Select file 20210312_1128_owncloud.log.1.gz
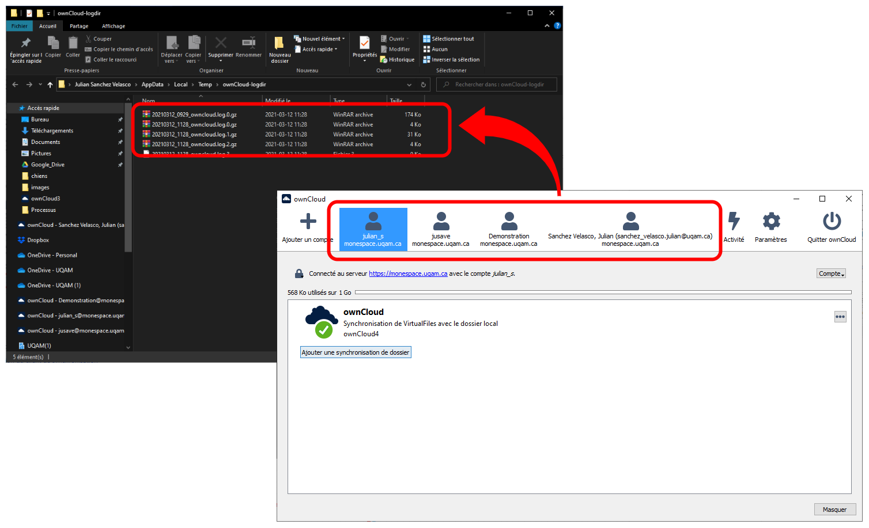The width and height of the screenshot is (869, 528). click(194, 134)
